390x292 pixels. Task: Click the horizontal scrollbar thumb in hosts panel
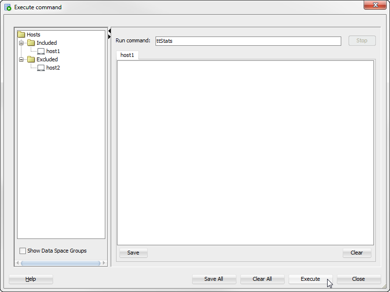60,263
